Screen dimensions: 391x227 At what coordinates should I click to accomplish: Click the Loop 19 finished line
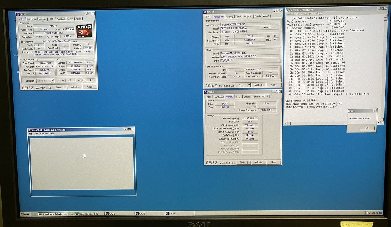pos(317,91)
